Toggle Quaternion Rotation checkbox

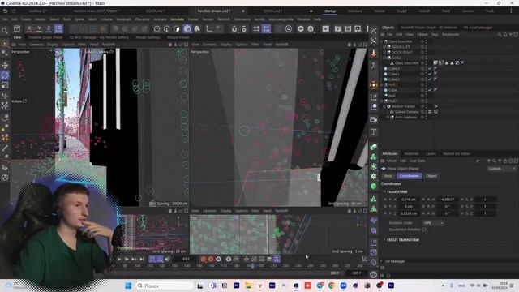click(x=424, y=230)
